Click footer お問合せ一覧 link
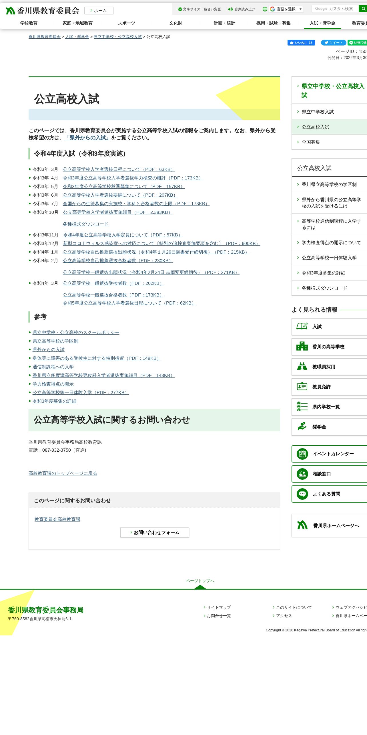 (x=219, y=616)
